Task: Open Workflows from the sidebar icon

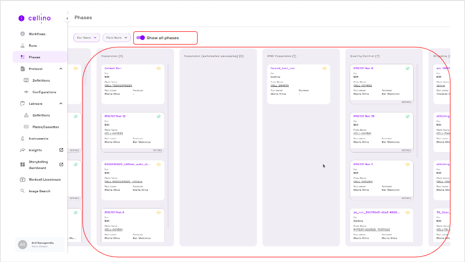Action: point(23,34)
